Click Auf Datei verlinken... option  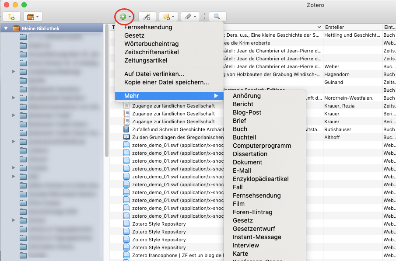[x=154, y=74]
